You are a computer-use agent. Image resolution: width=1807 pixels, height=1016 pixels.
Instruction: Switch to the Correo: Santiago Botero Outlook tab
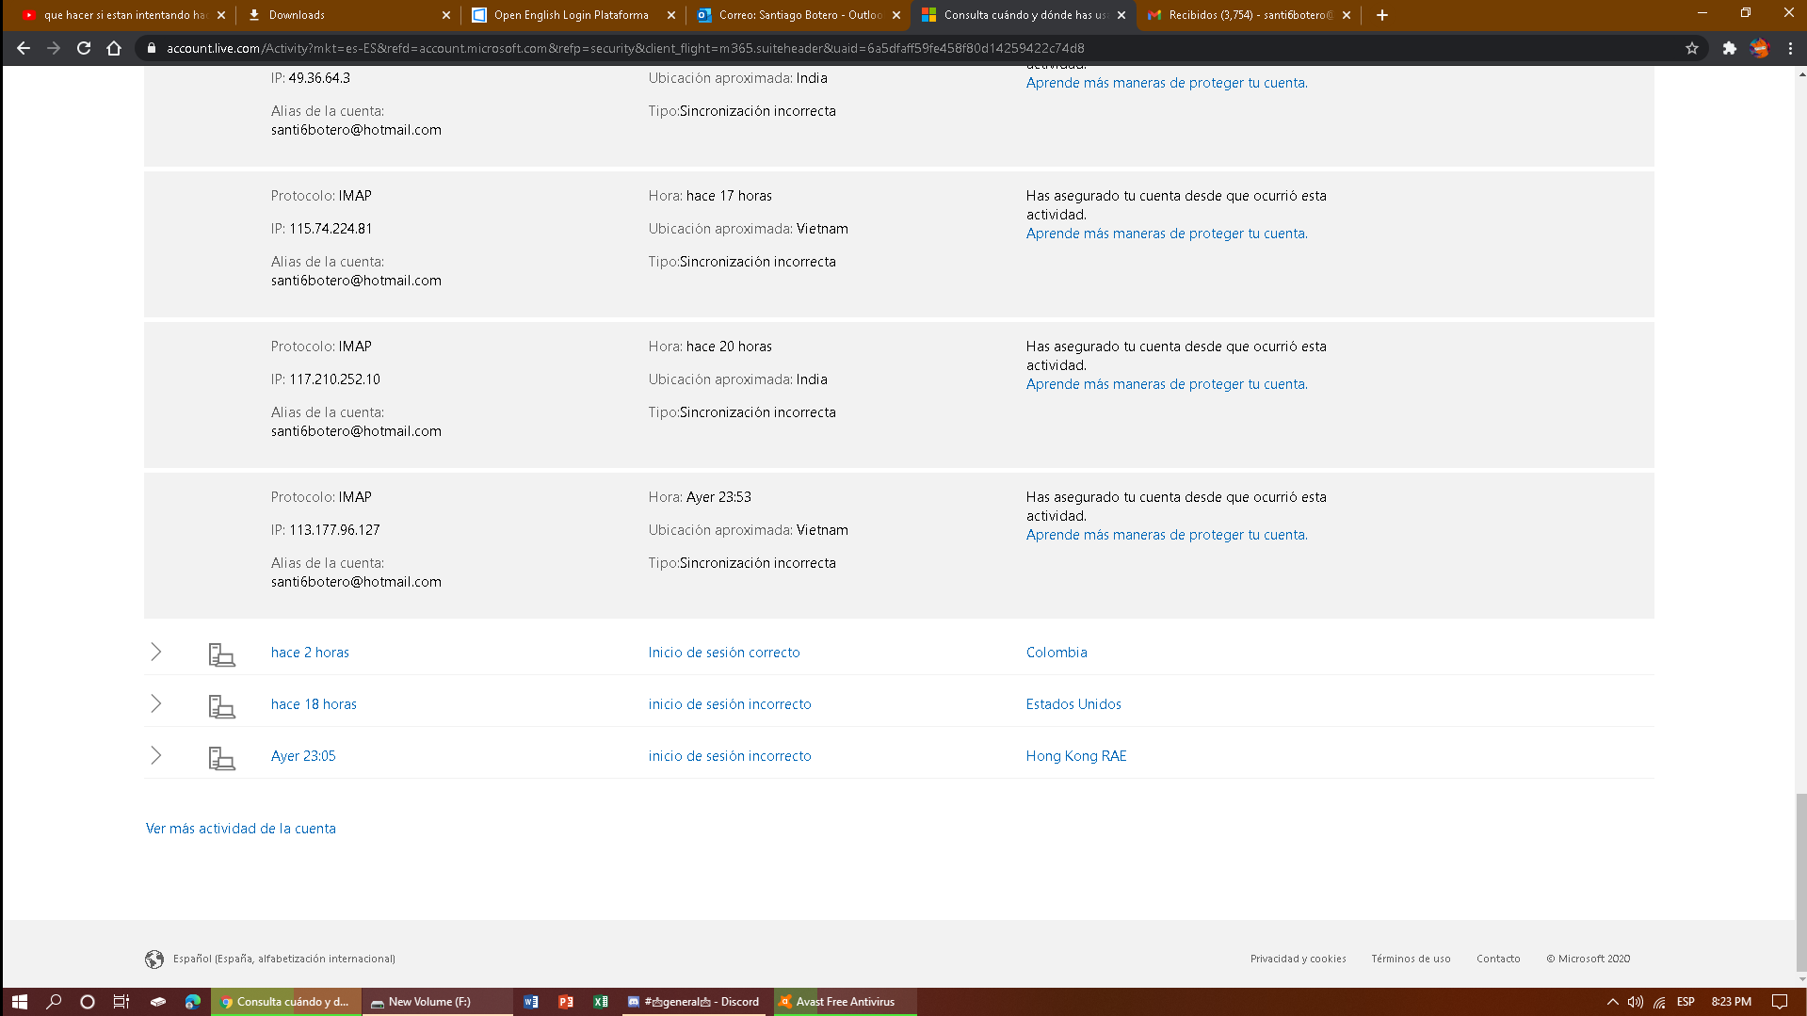point(799,15)
